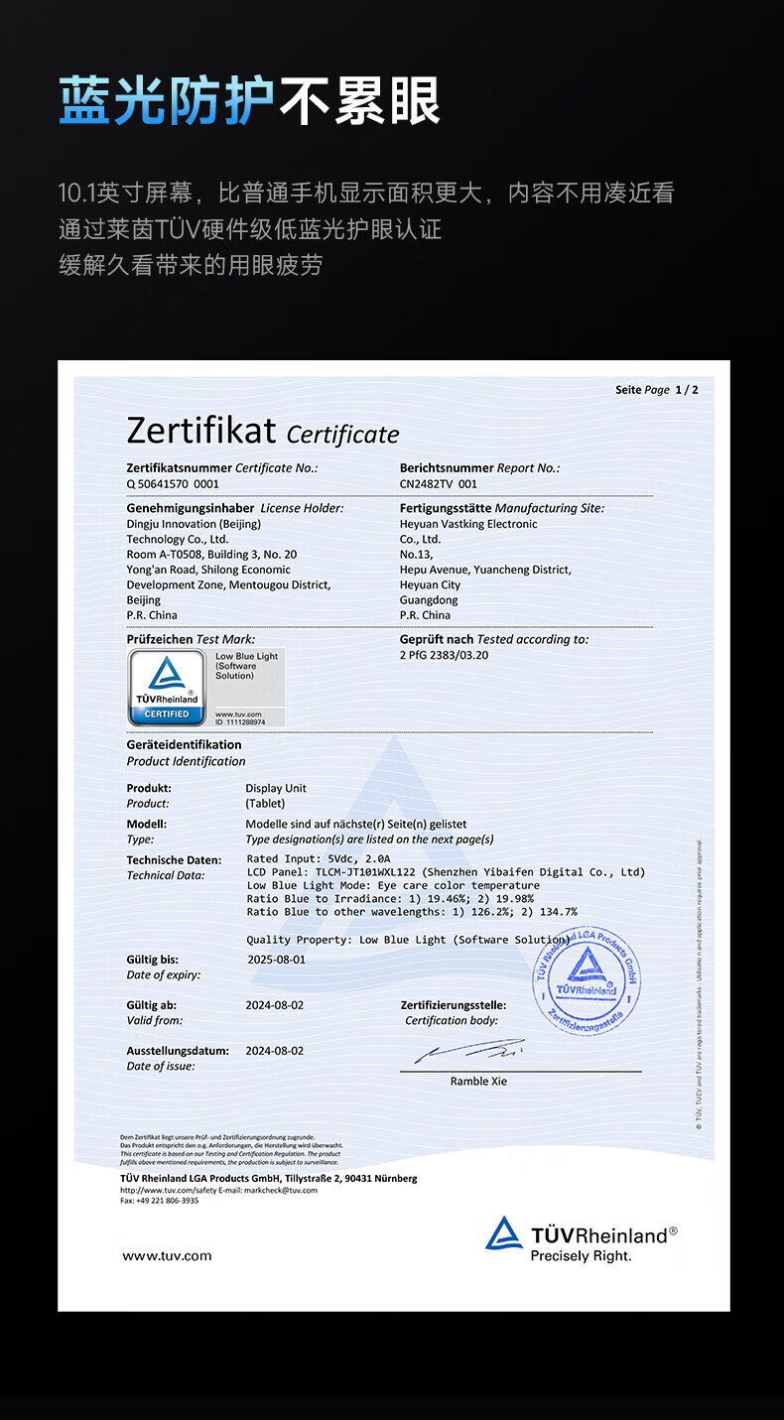Click the 'Quality Property: Low Blue Light' line
The image size is (784, 1420).
point(408,939)
